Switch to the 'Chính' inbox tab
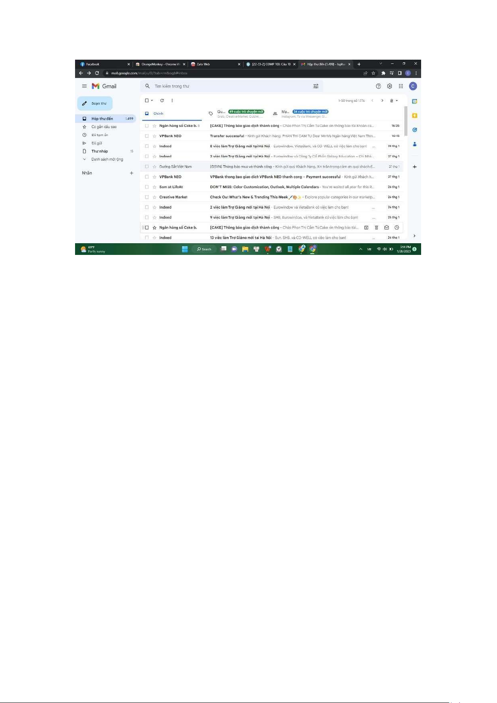This screenshot has width=497, height=703. coord(158,113)
